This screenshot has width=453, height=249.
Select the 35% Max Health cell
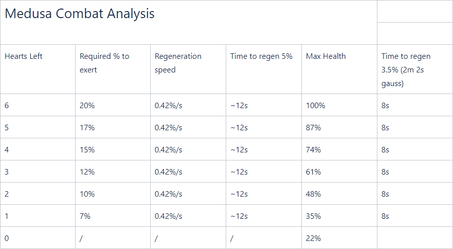pos(340,216)
